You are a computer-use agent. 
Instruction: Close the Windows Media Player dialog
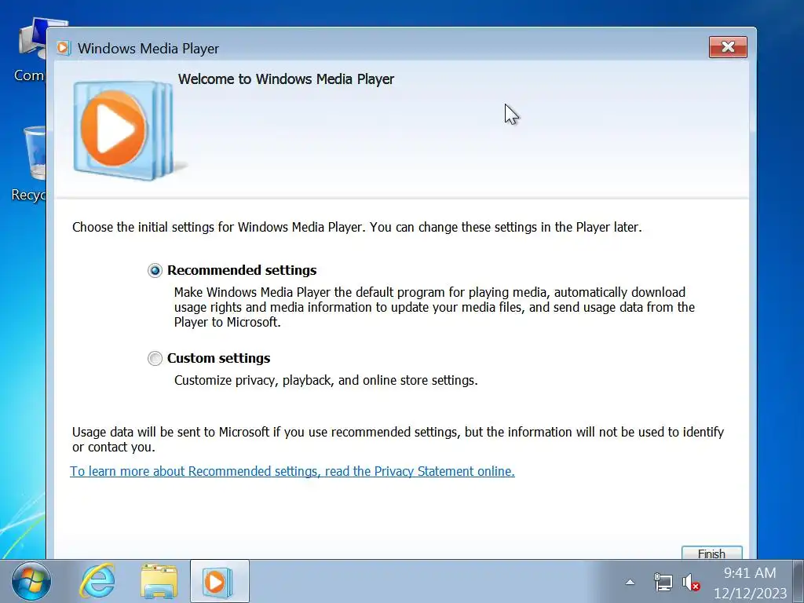click(x=728, y=47)
